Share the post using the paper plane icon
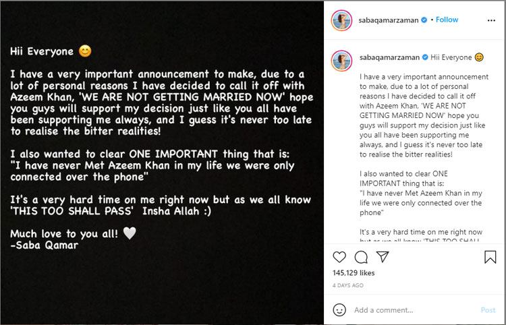Viewport: 506px width, 325px height. click(x=383, y=257)
